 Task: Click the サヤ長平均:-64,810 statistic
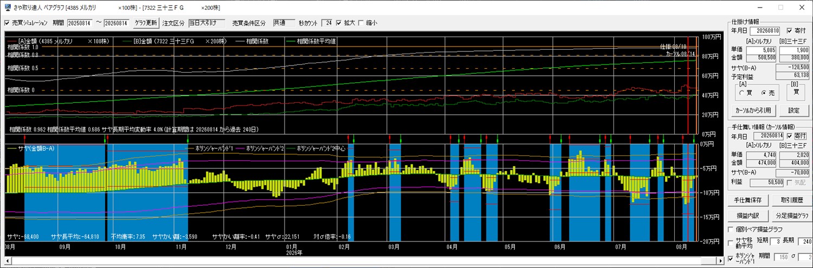click(75, 236)
